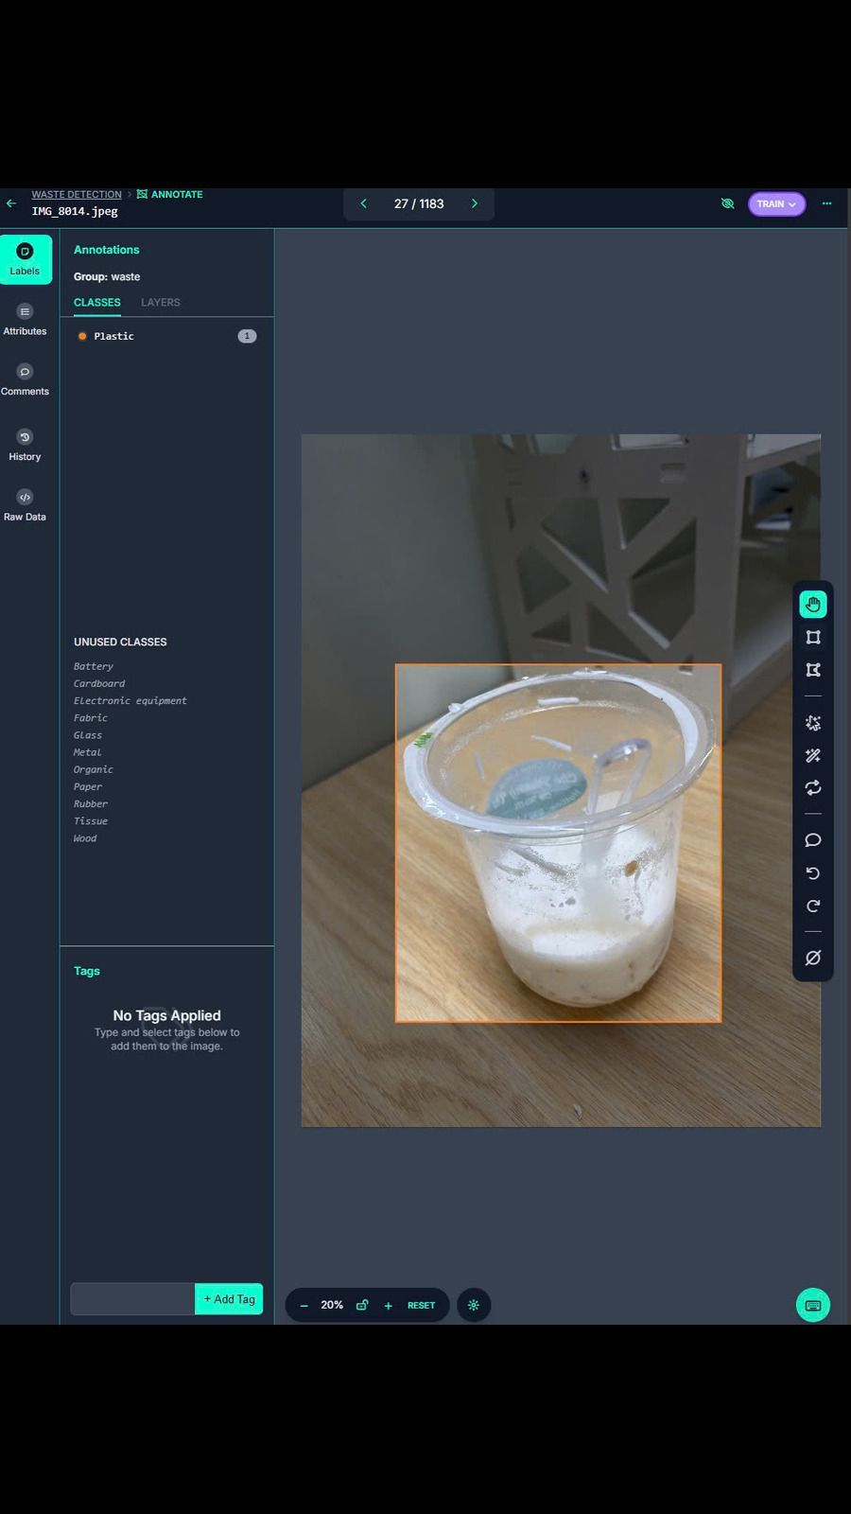Select the unused class Tissue
851x1514 pixels.
(x=91, y=820)
